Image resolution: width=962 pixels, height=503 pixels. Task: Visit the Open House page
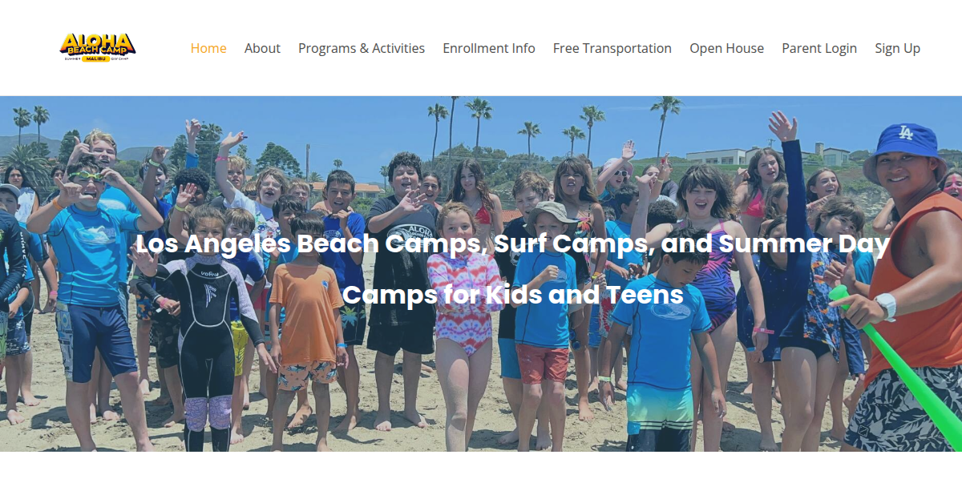pos(727,48)
